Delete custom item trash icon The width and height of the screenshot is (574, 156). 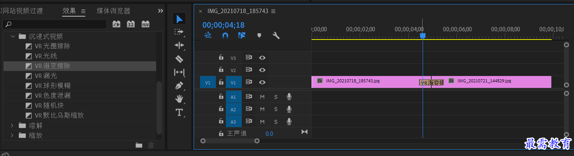(x=151, y=145)
